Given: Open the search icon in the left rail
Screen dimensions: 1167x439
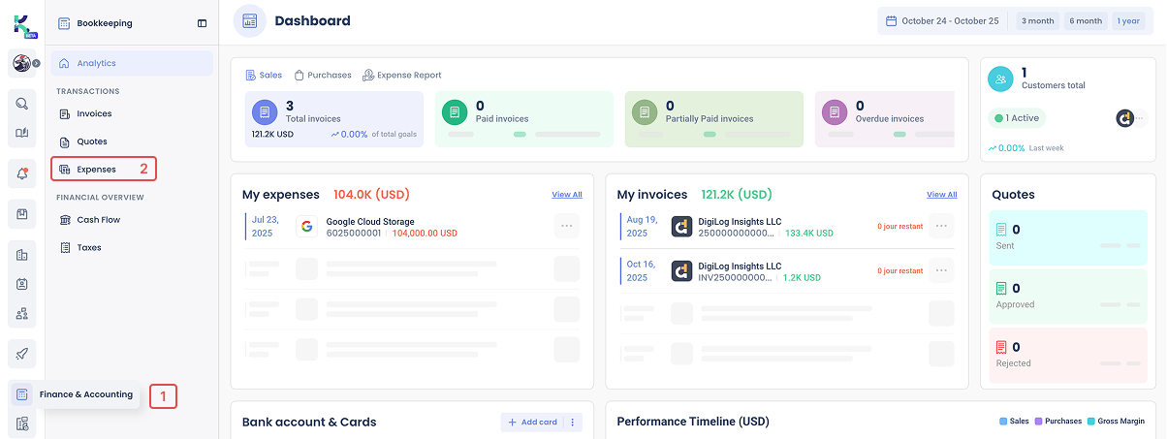Looking at the screenshot, I should coord(21,104).
